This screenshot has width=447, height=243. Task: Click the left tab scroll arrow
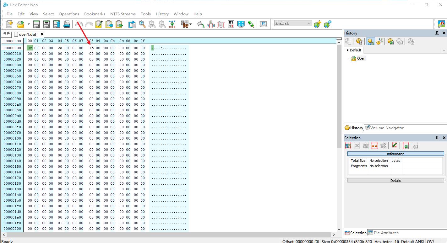(x=4, y=33)
